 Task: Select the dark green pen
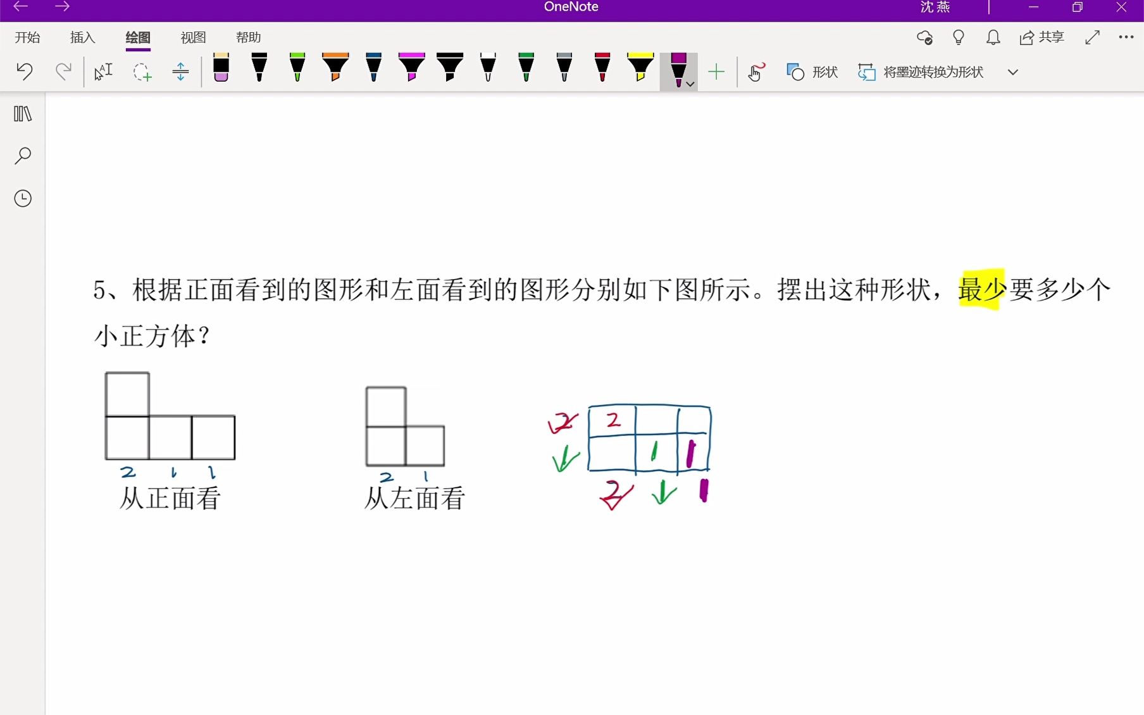(526, 67)
